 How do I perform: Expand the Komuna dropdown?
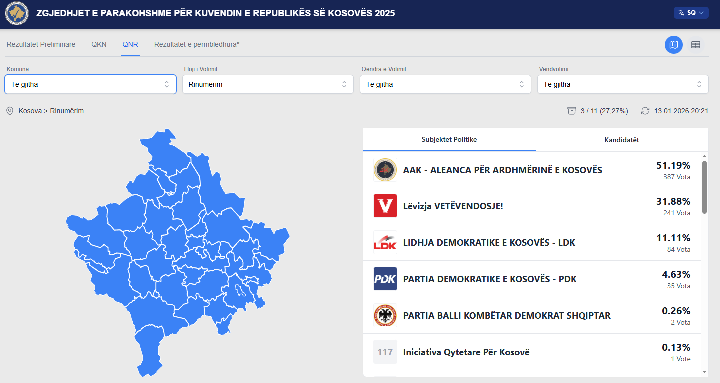pyautogui.click(x=90, y=84)
